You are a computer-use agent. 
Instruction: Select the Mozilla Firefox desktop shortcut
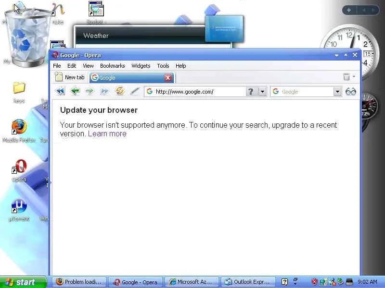pos(19,131)
